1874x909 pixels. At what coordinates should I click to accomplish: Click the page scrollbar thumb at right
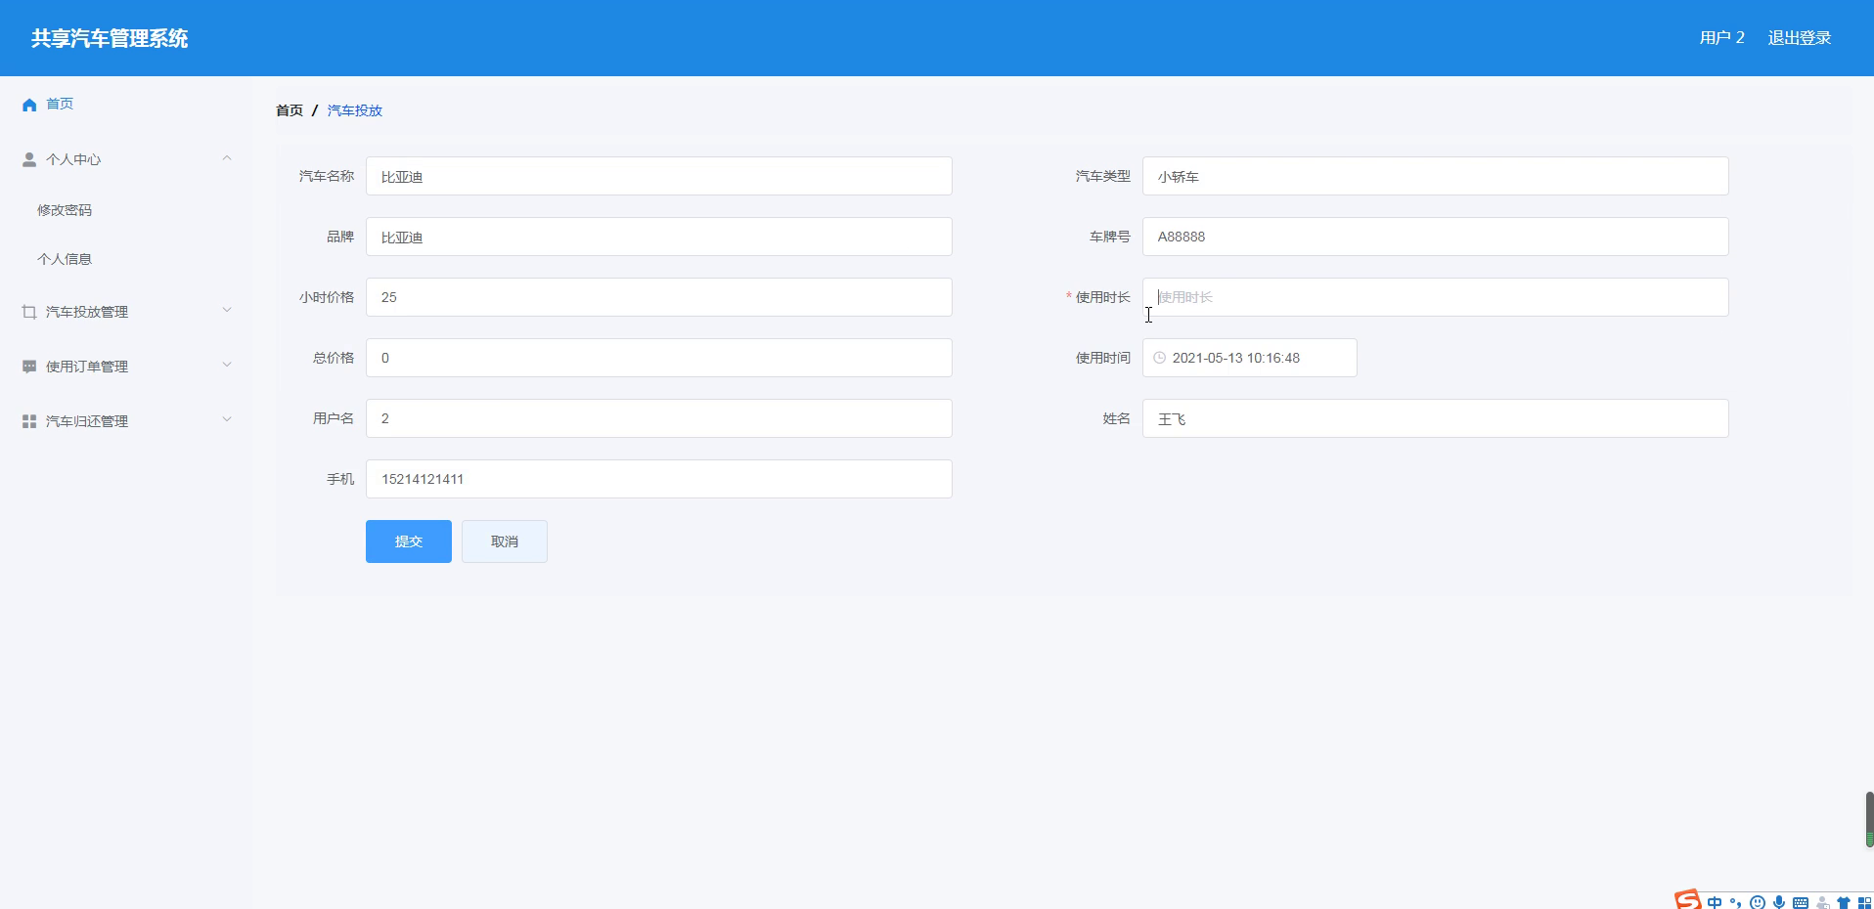[1869, 819]
